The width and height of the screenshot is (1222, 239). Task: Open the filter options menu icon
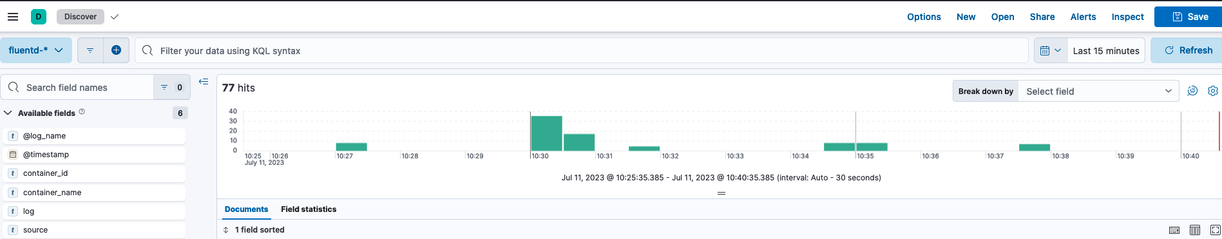point(90,50)
